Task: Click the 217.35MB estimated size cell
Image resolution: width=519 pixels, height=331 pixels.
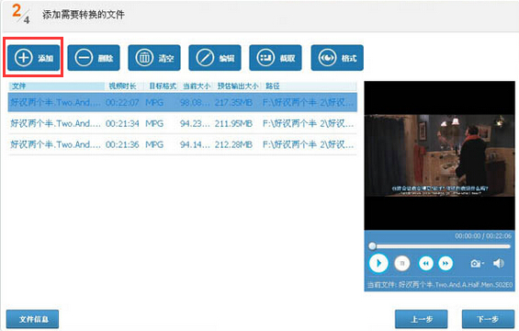Action: click(233, 102)
